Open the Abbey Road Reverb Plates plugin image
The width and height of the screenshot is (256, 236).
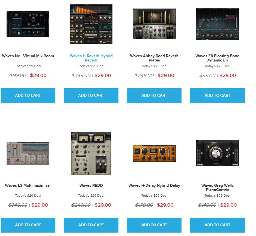tap(154, 24)
